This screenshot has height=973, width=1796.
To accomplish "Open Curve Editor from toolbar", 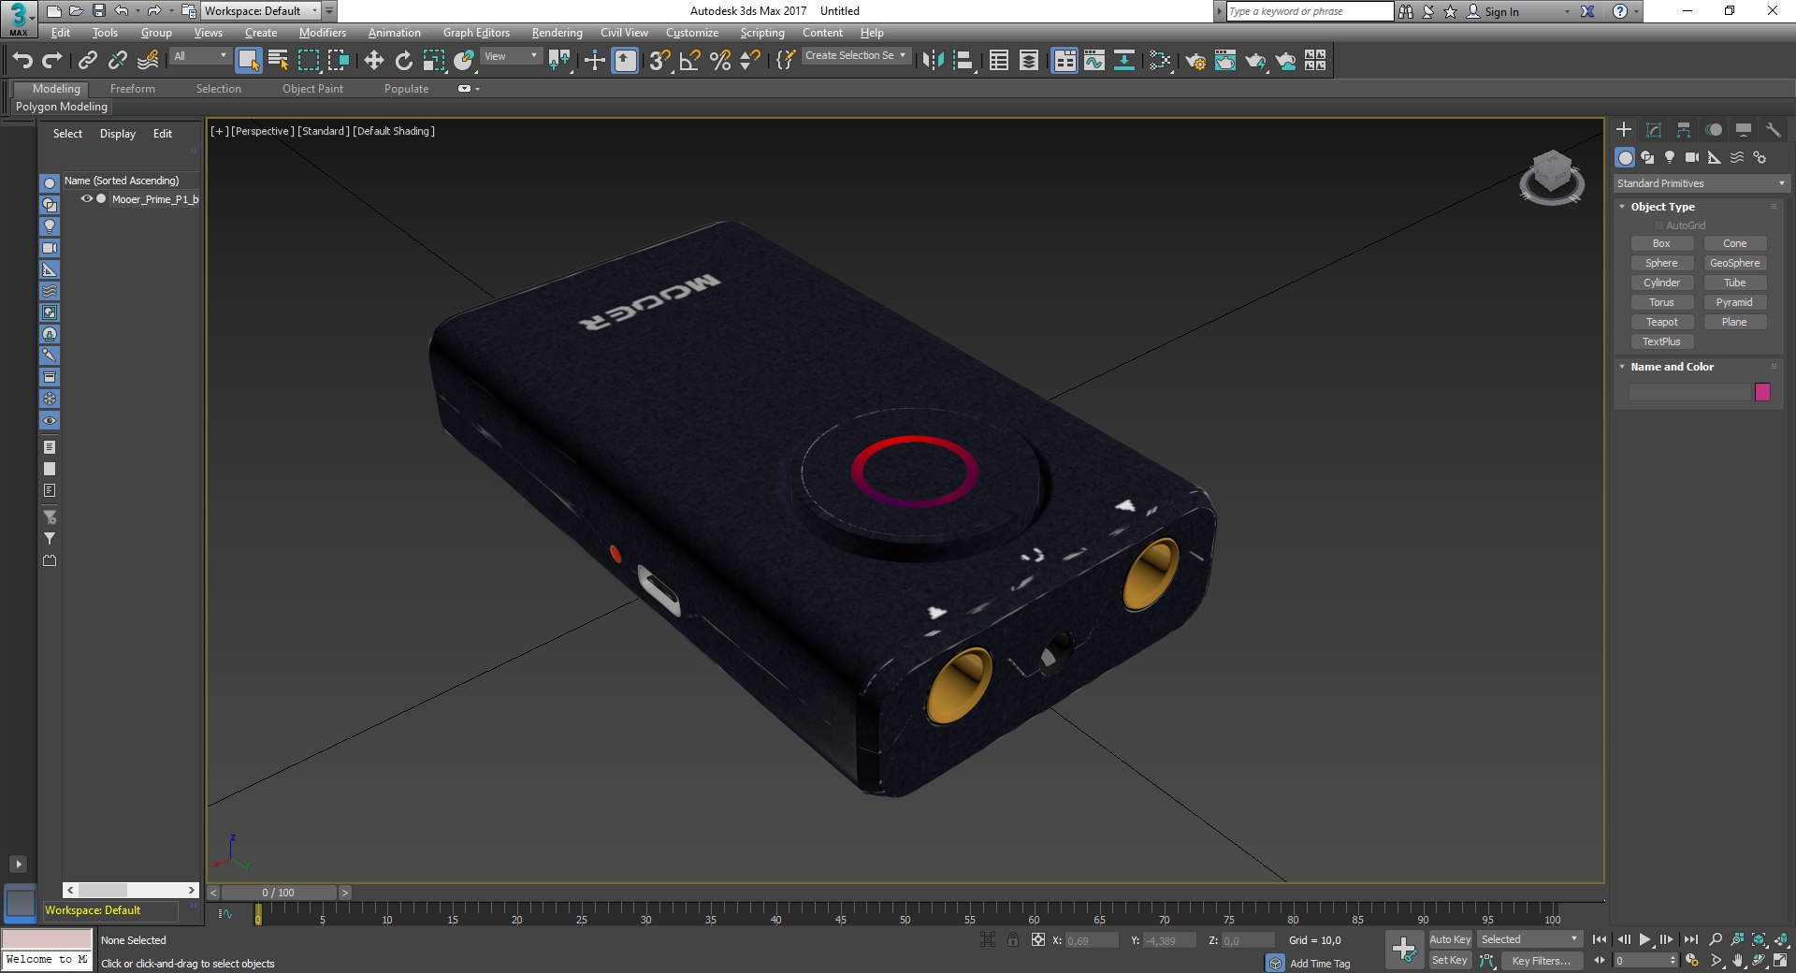I will [x=1094, y=61].
